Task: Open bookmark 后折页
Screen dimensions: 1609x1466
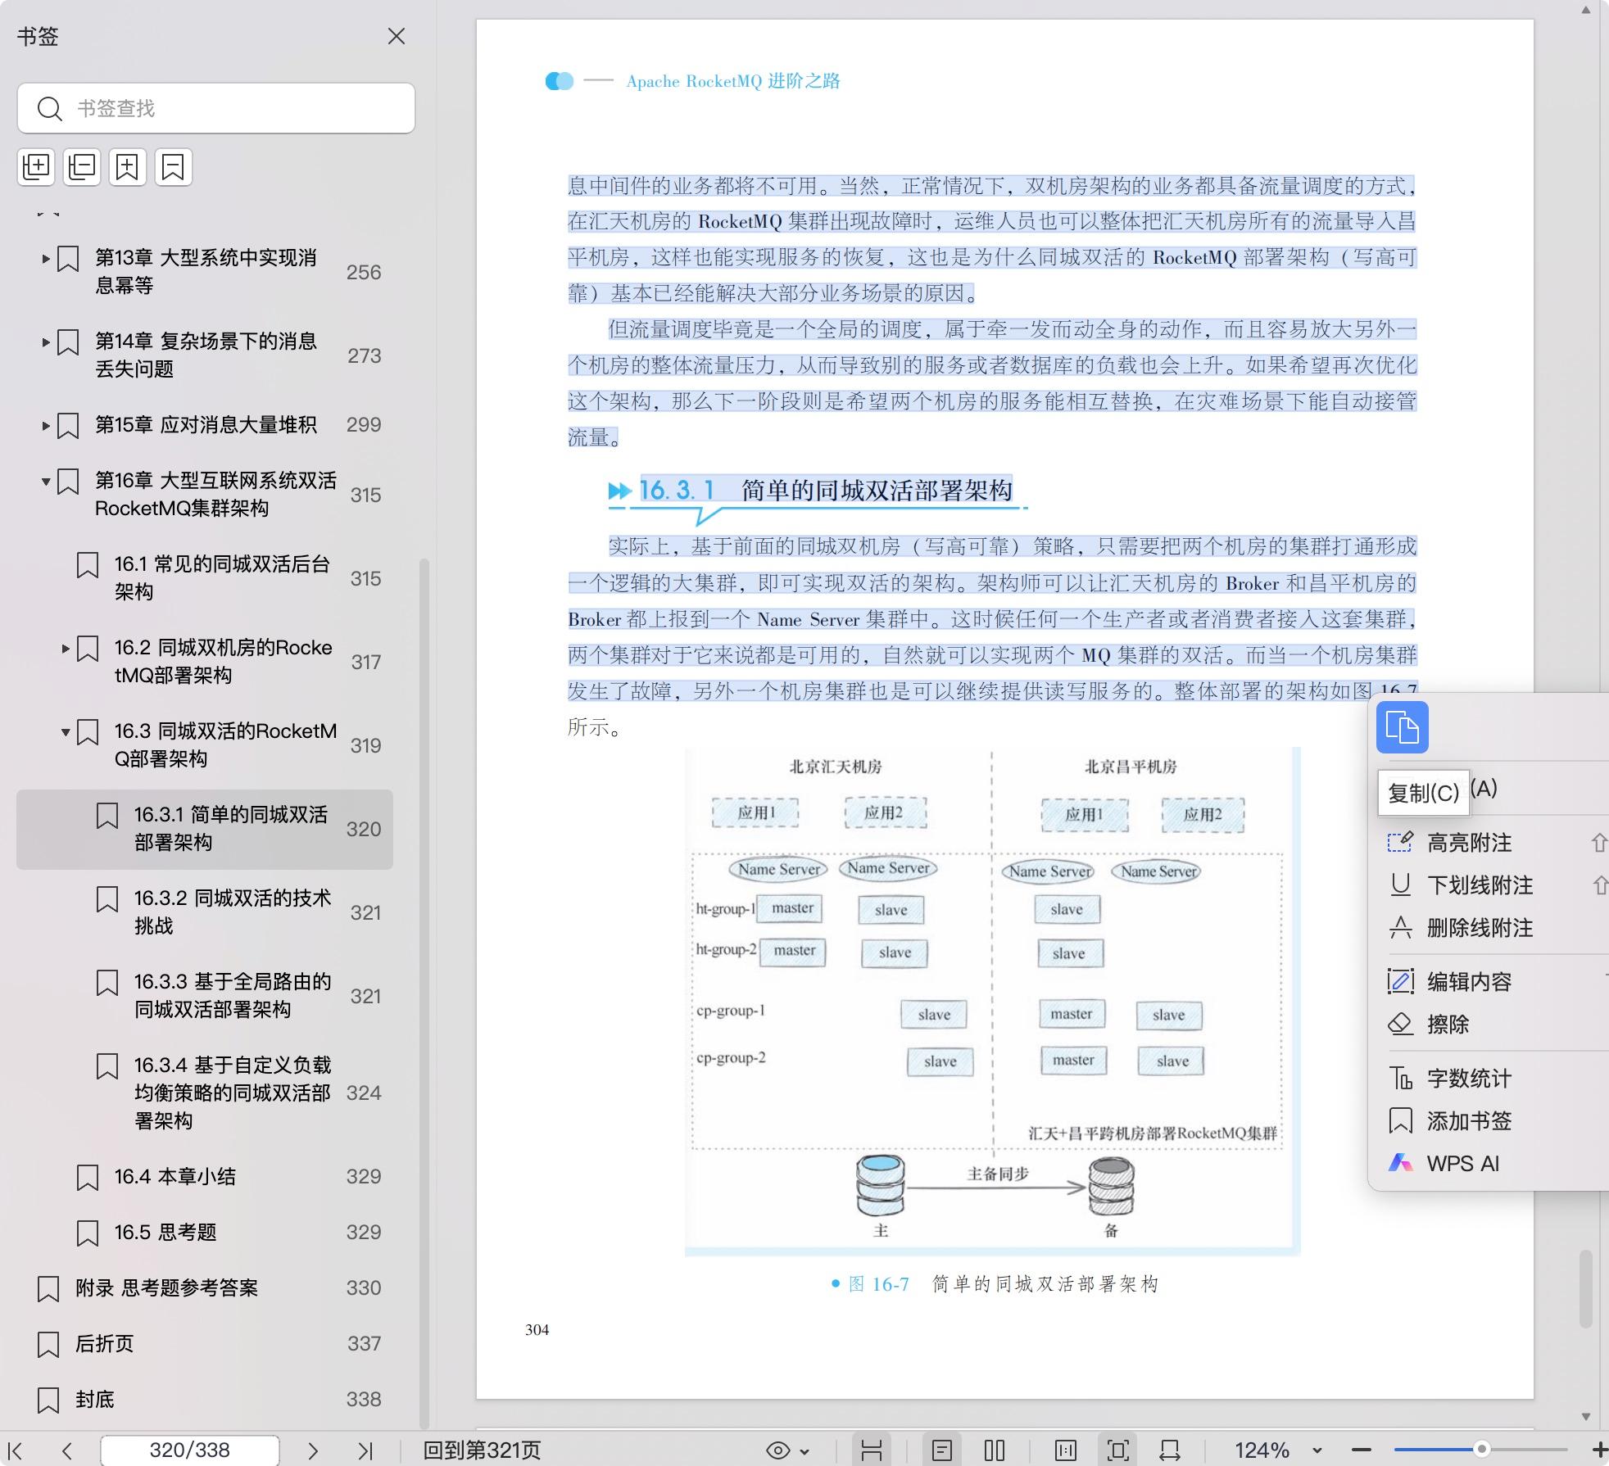Action: pos(104,1344)
